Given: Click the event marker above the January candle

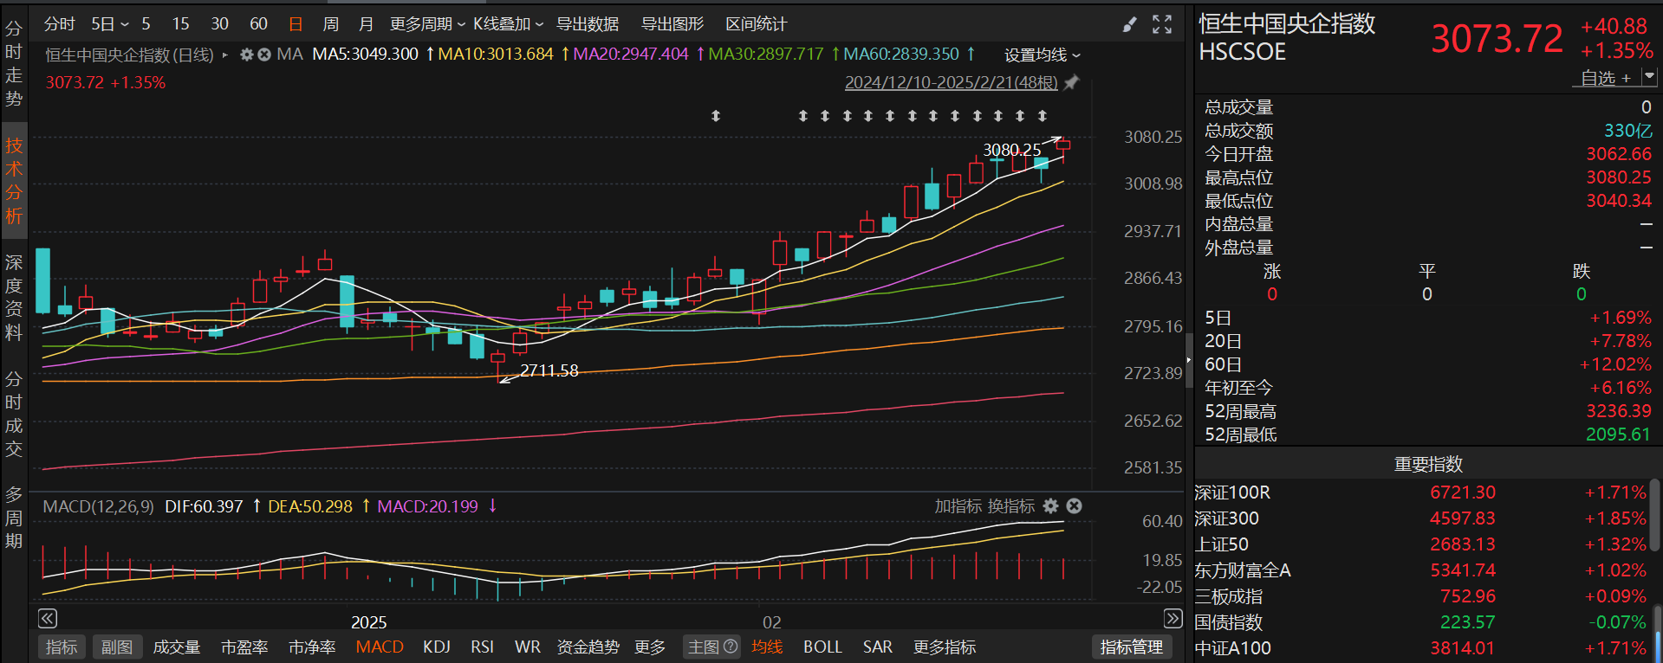Looking at the screenshot, I should 716,115.
